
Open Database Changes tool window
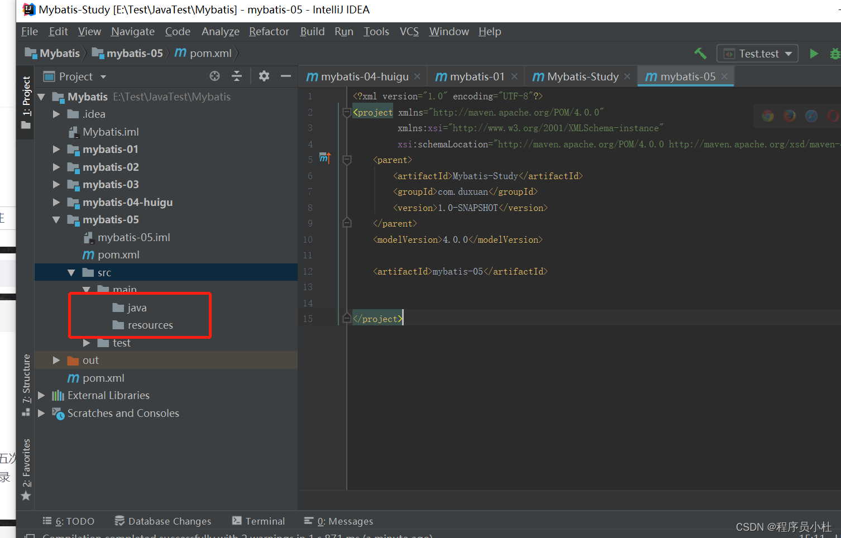click(163, 521)
